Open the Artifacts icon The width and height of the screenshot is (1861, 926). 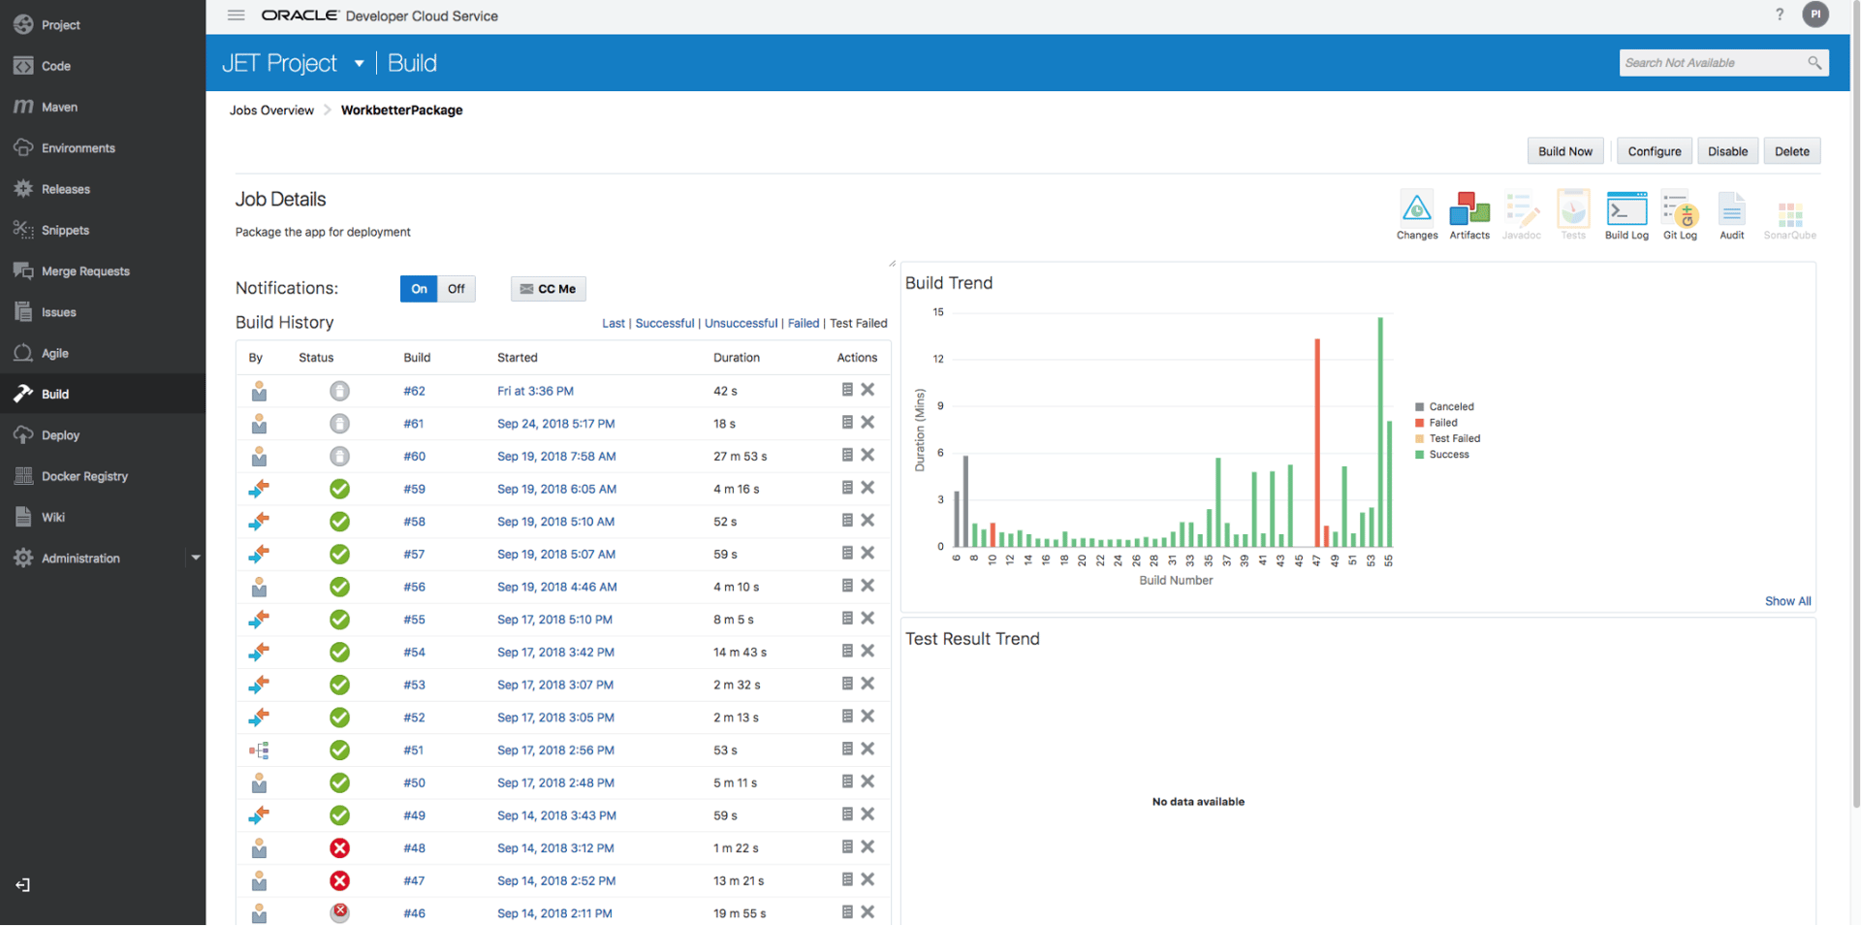point(1469,215)
